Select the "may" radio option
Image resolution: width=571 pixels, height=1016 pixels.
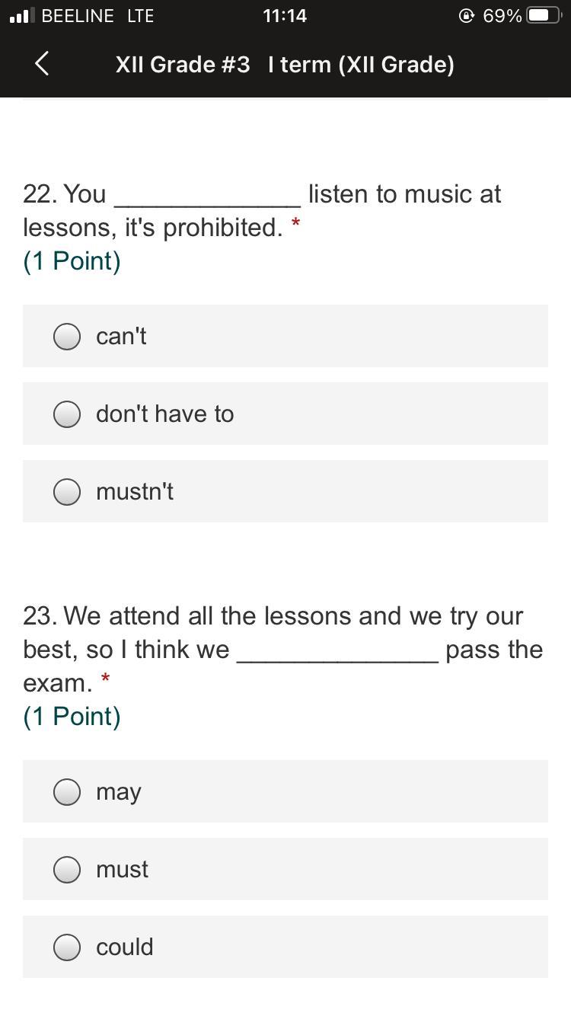pos(67,791)
